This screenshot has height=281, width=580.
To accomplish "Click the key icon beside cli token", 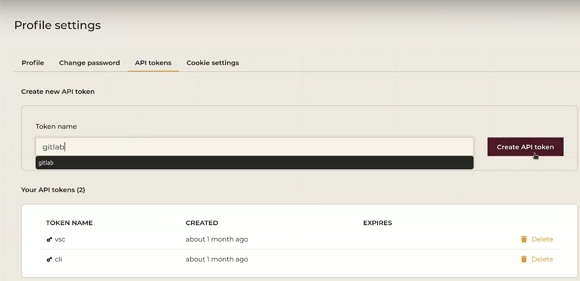I will 49,259.
